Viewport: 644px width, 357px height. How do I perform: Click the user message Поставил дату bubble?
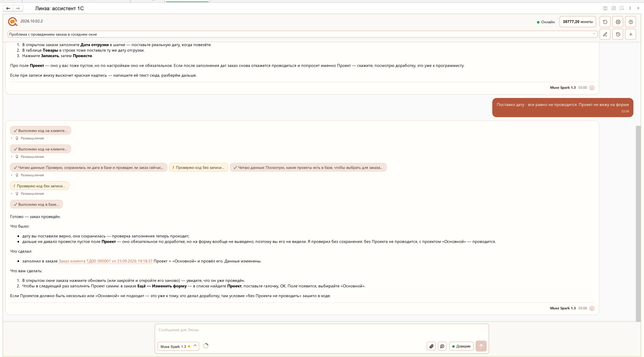coord(563,107)
